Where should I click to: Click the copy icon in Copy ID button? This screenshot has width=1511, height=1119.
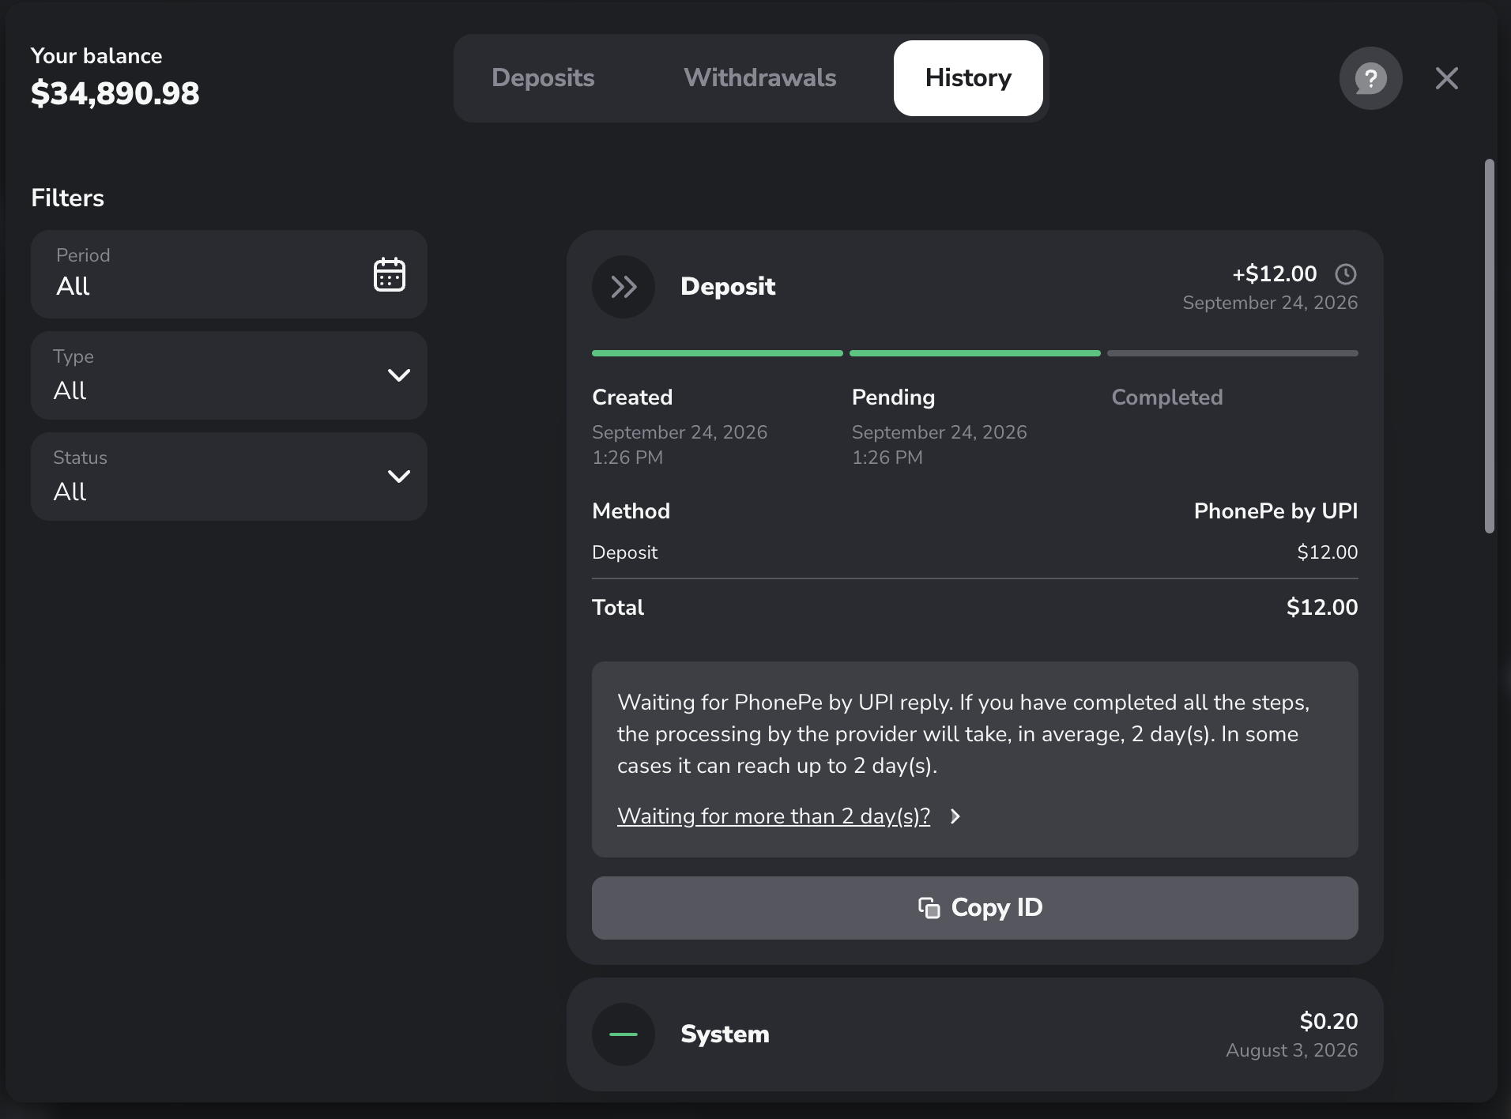point(929,908)
